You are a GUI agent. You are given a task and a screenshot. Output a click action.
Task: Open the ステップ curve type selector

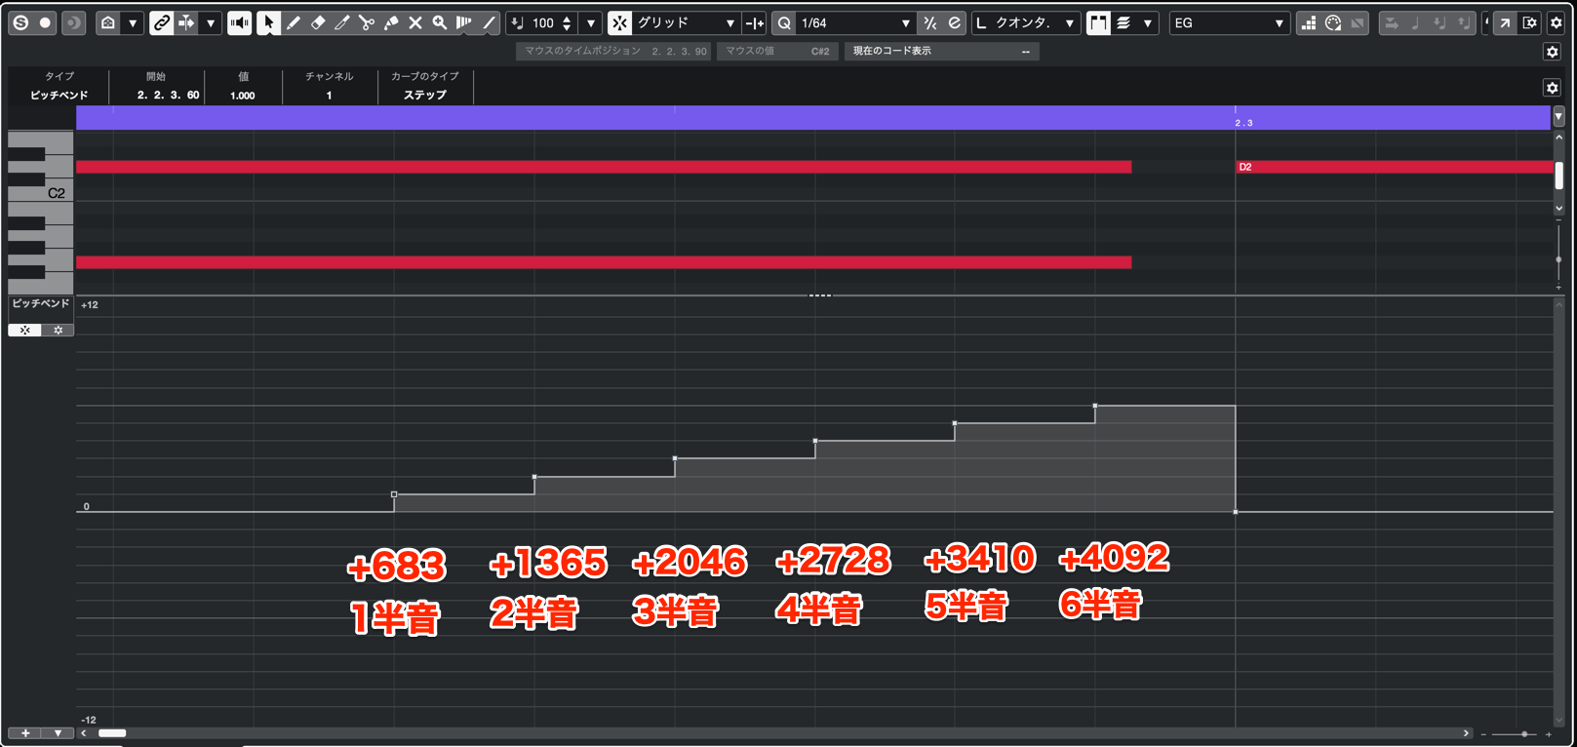click(425, 96)
